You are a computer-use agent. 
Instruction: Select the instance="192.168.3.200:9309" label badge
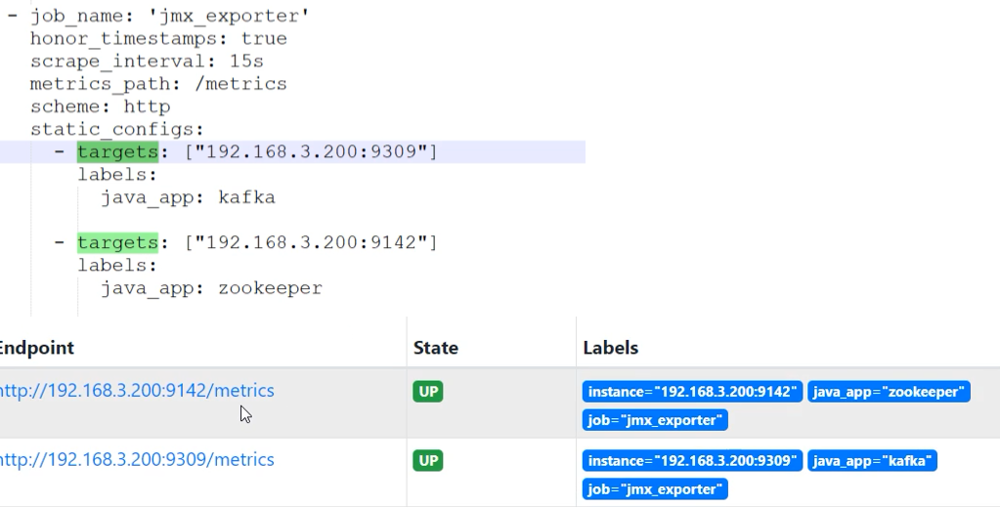point(692,460)
